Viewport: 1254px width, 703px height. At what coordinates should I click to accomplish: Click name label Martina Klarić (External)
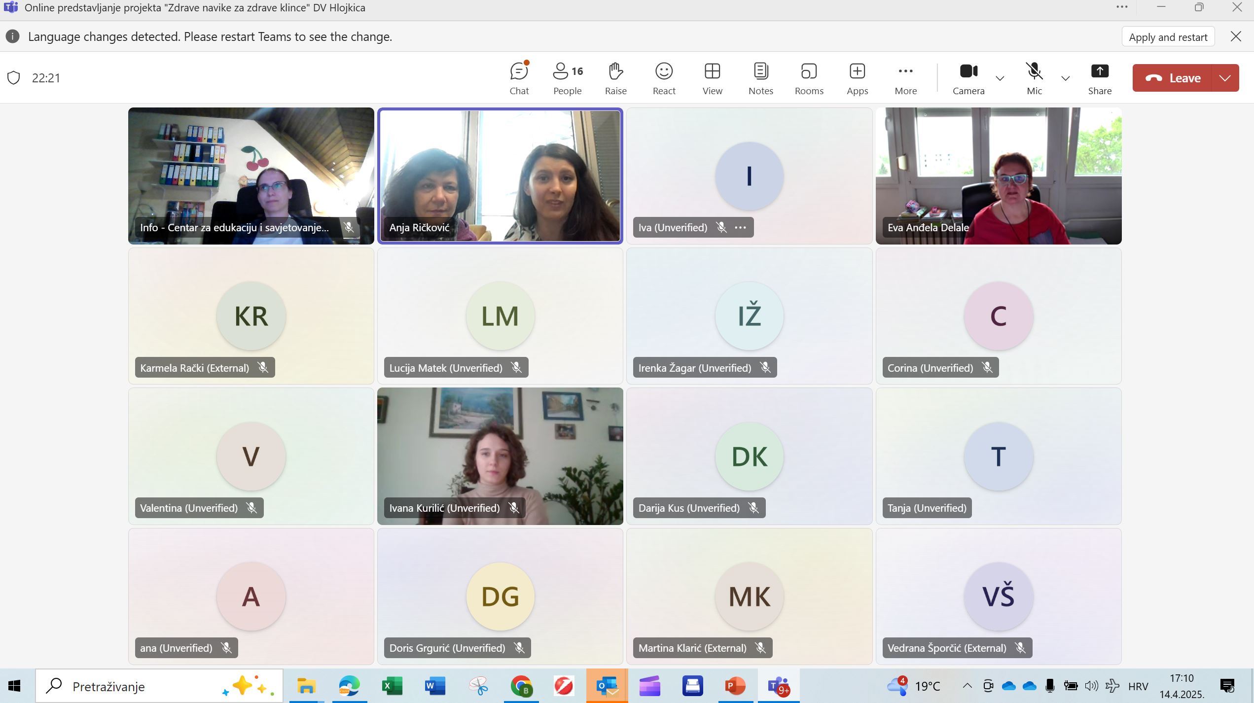pos(692,648)
